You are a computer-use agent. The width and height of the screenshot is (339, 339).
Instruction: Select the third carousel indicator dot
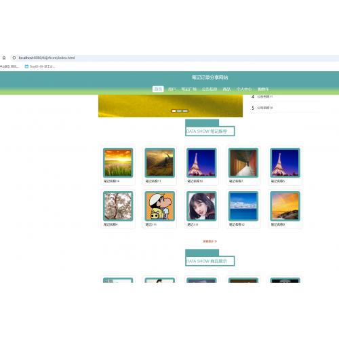(185, 111)
